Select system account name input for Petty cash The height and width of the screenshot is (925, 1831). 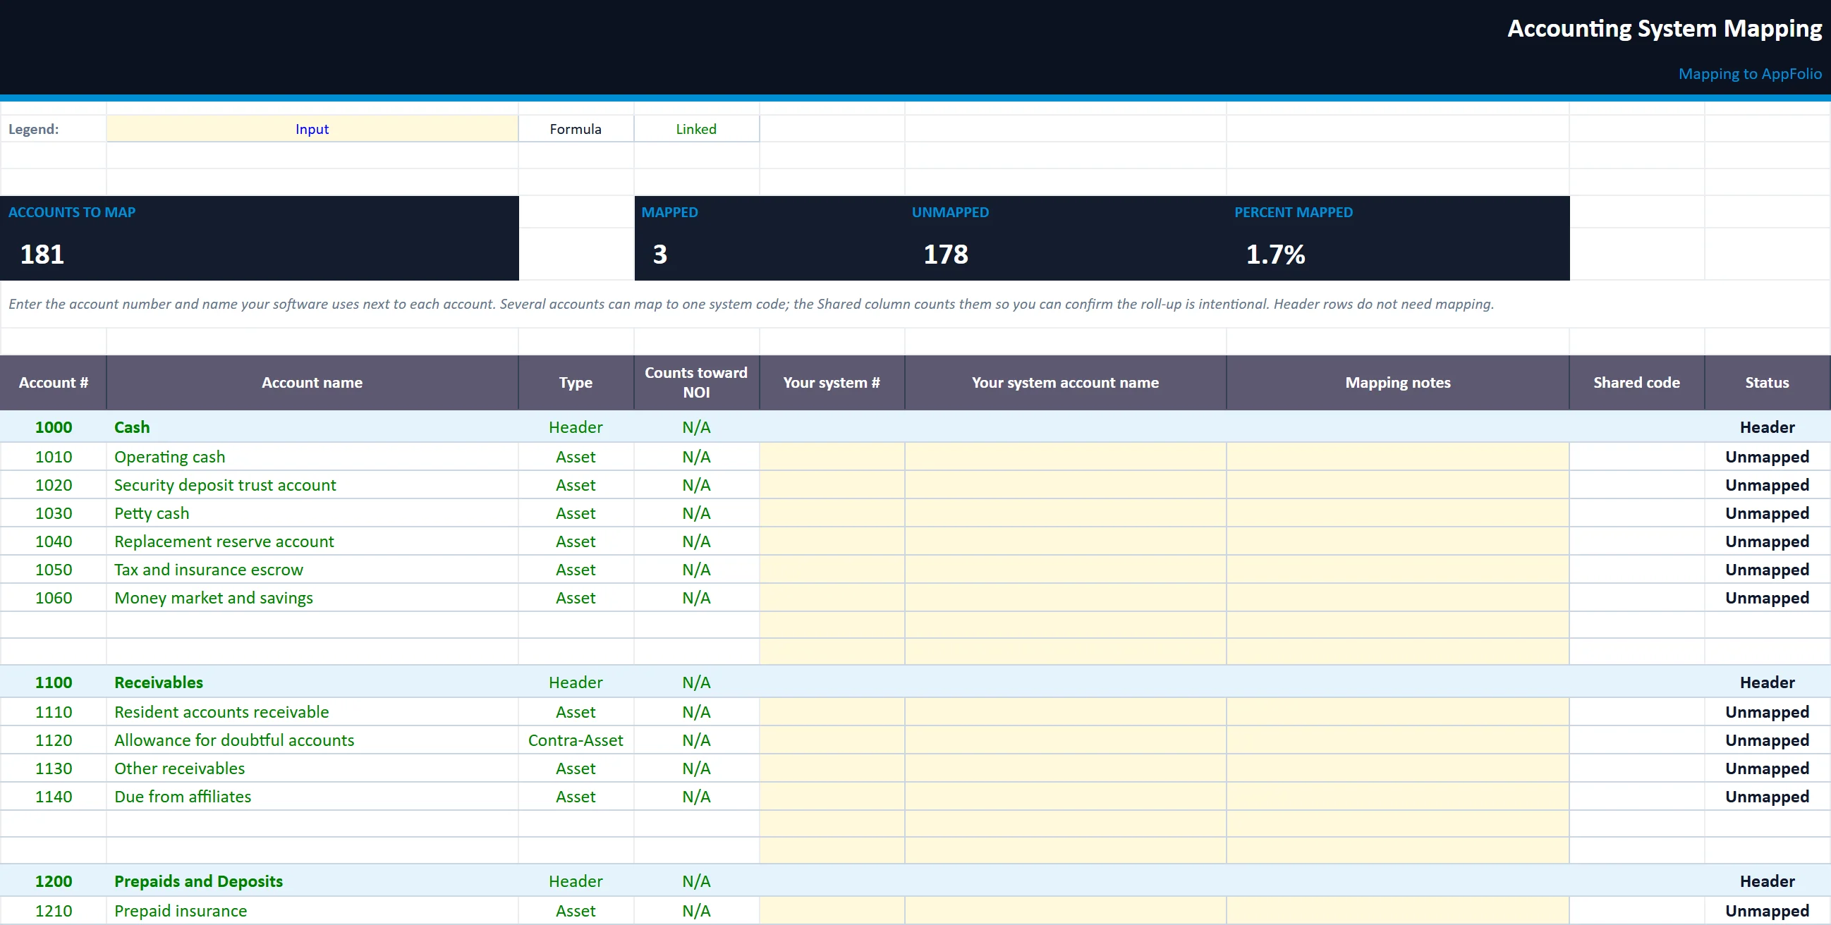1066,513
